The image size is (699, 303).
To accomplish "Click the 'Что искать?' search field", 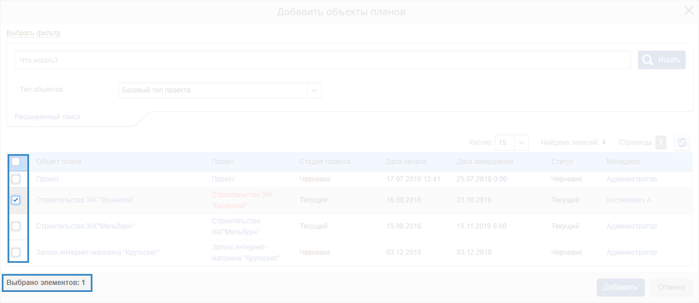I will point(322,60).
